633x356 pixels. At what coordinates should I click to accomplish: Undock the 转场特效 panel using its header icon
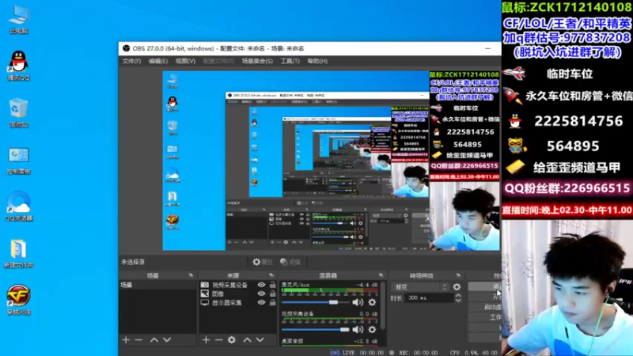coord(458,275)
